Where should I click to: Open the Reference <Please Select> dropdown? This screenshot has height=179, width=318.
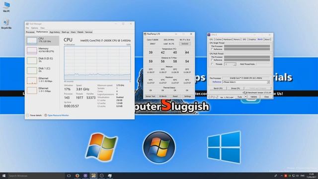[x=246, y=82]
